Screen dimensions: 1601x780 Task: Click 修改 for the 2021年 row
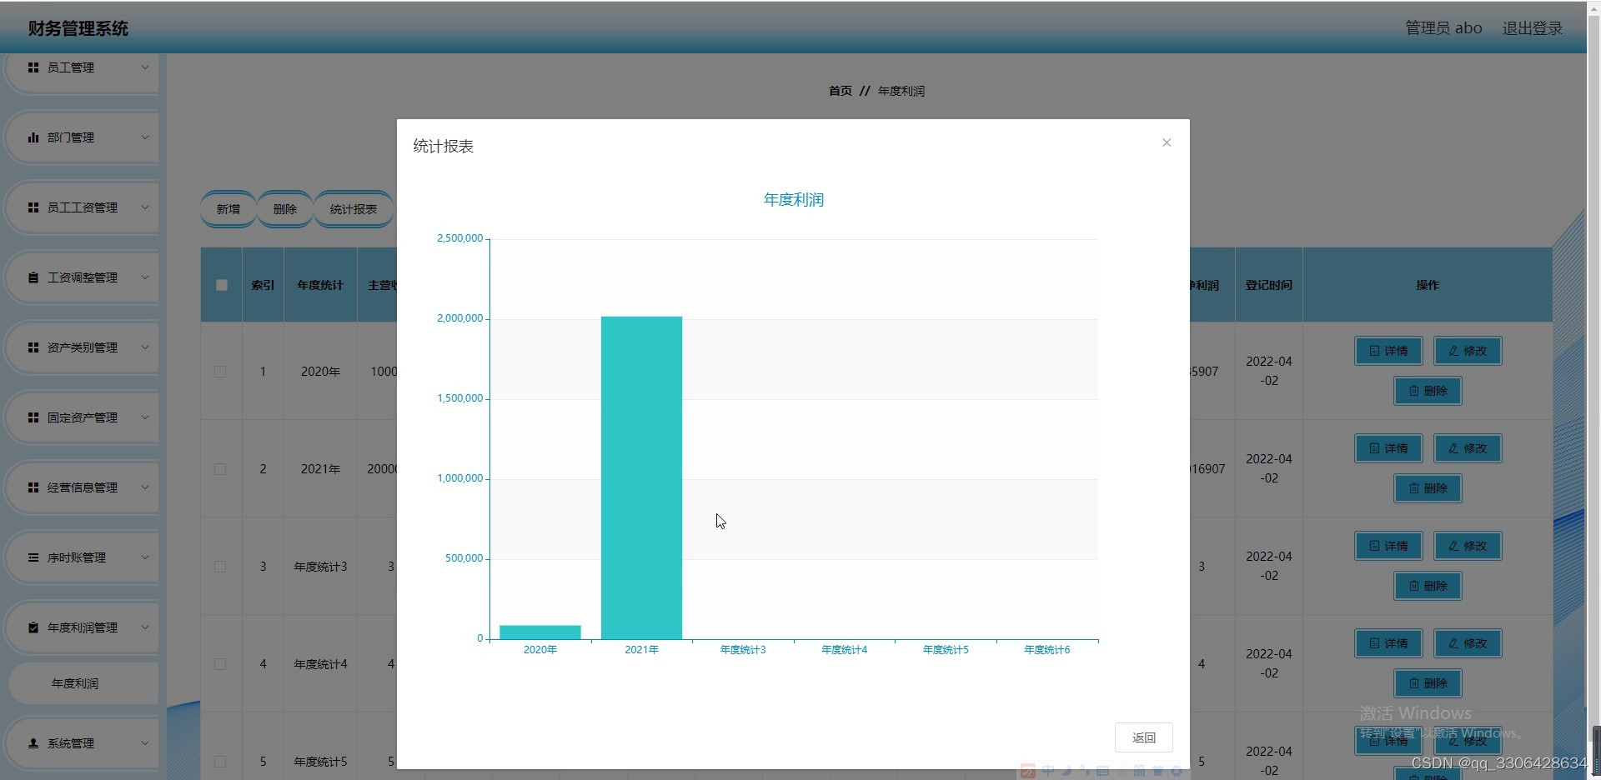click(x=1468, y=448)
